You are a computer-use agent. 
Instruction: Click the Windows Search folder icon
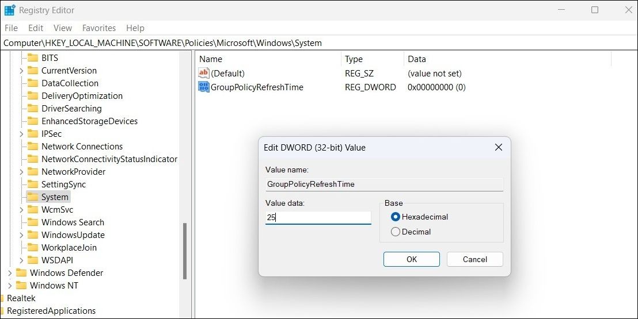pos(33,222)
